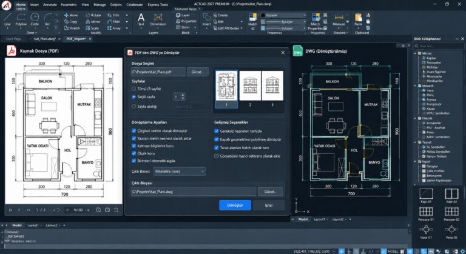The width and height of the screenshot is (466, 254).
Task: Click the İptal button
Action: click(x=269, y=206)
